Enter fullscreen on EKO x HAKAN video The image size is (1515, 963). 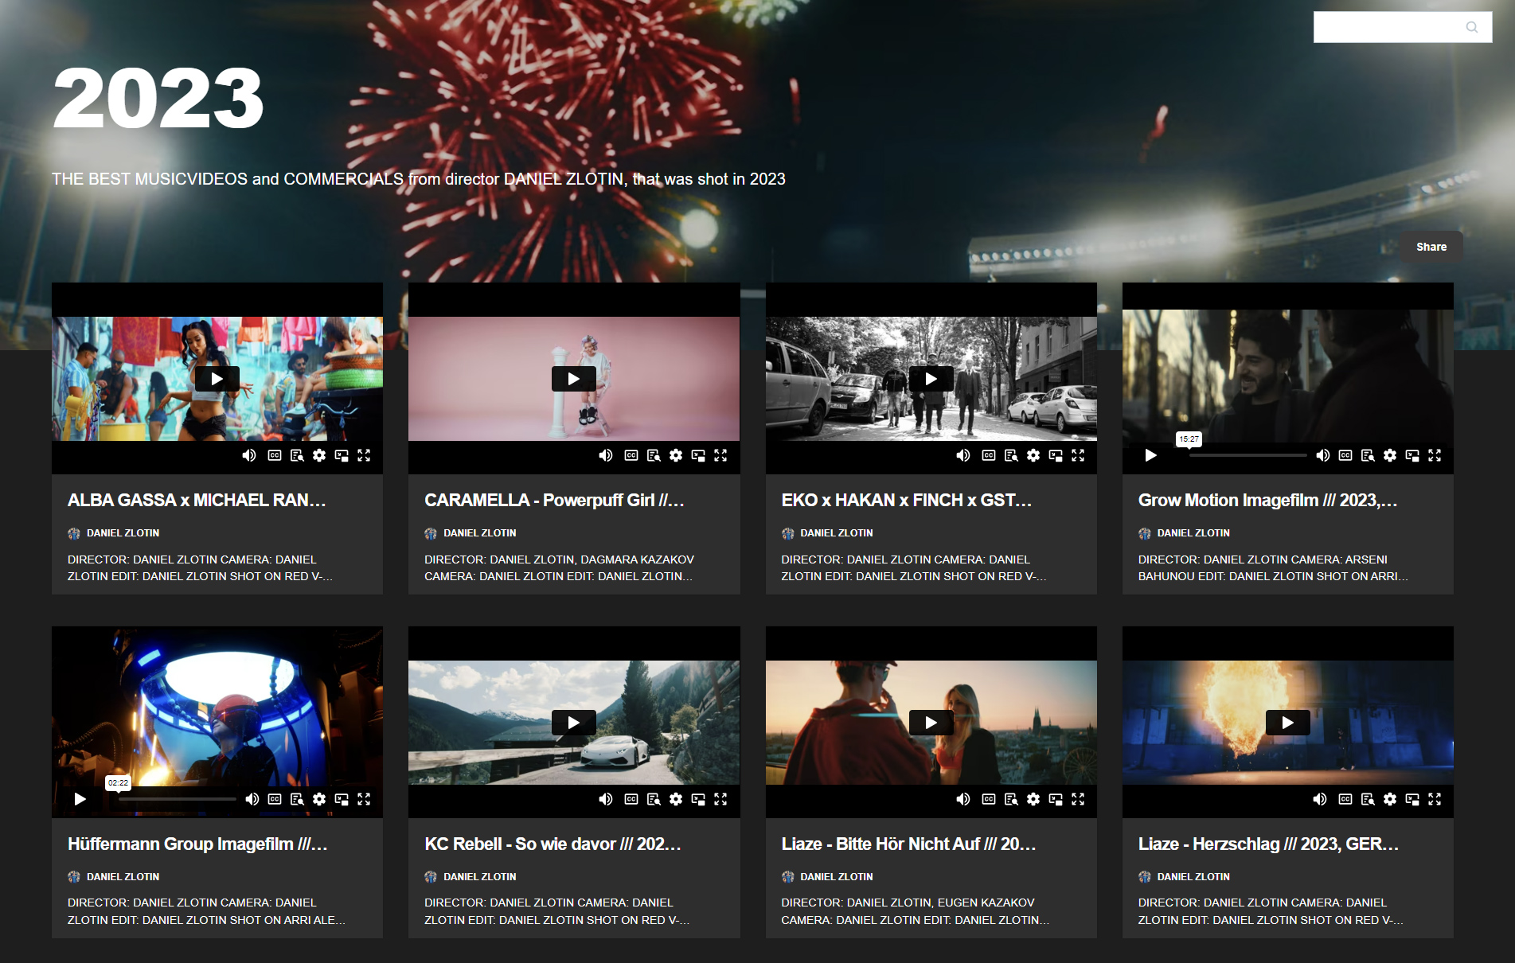click(1078, 455)
